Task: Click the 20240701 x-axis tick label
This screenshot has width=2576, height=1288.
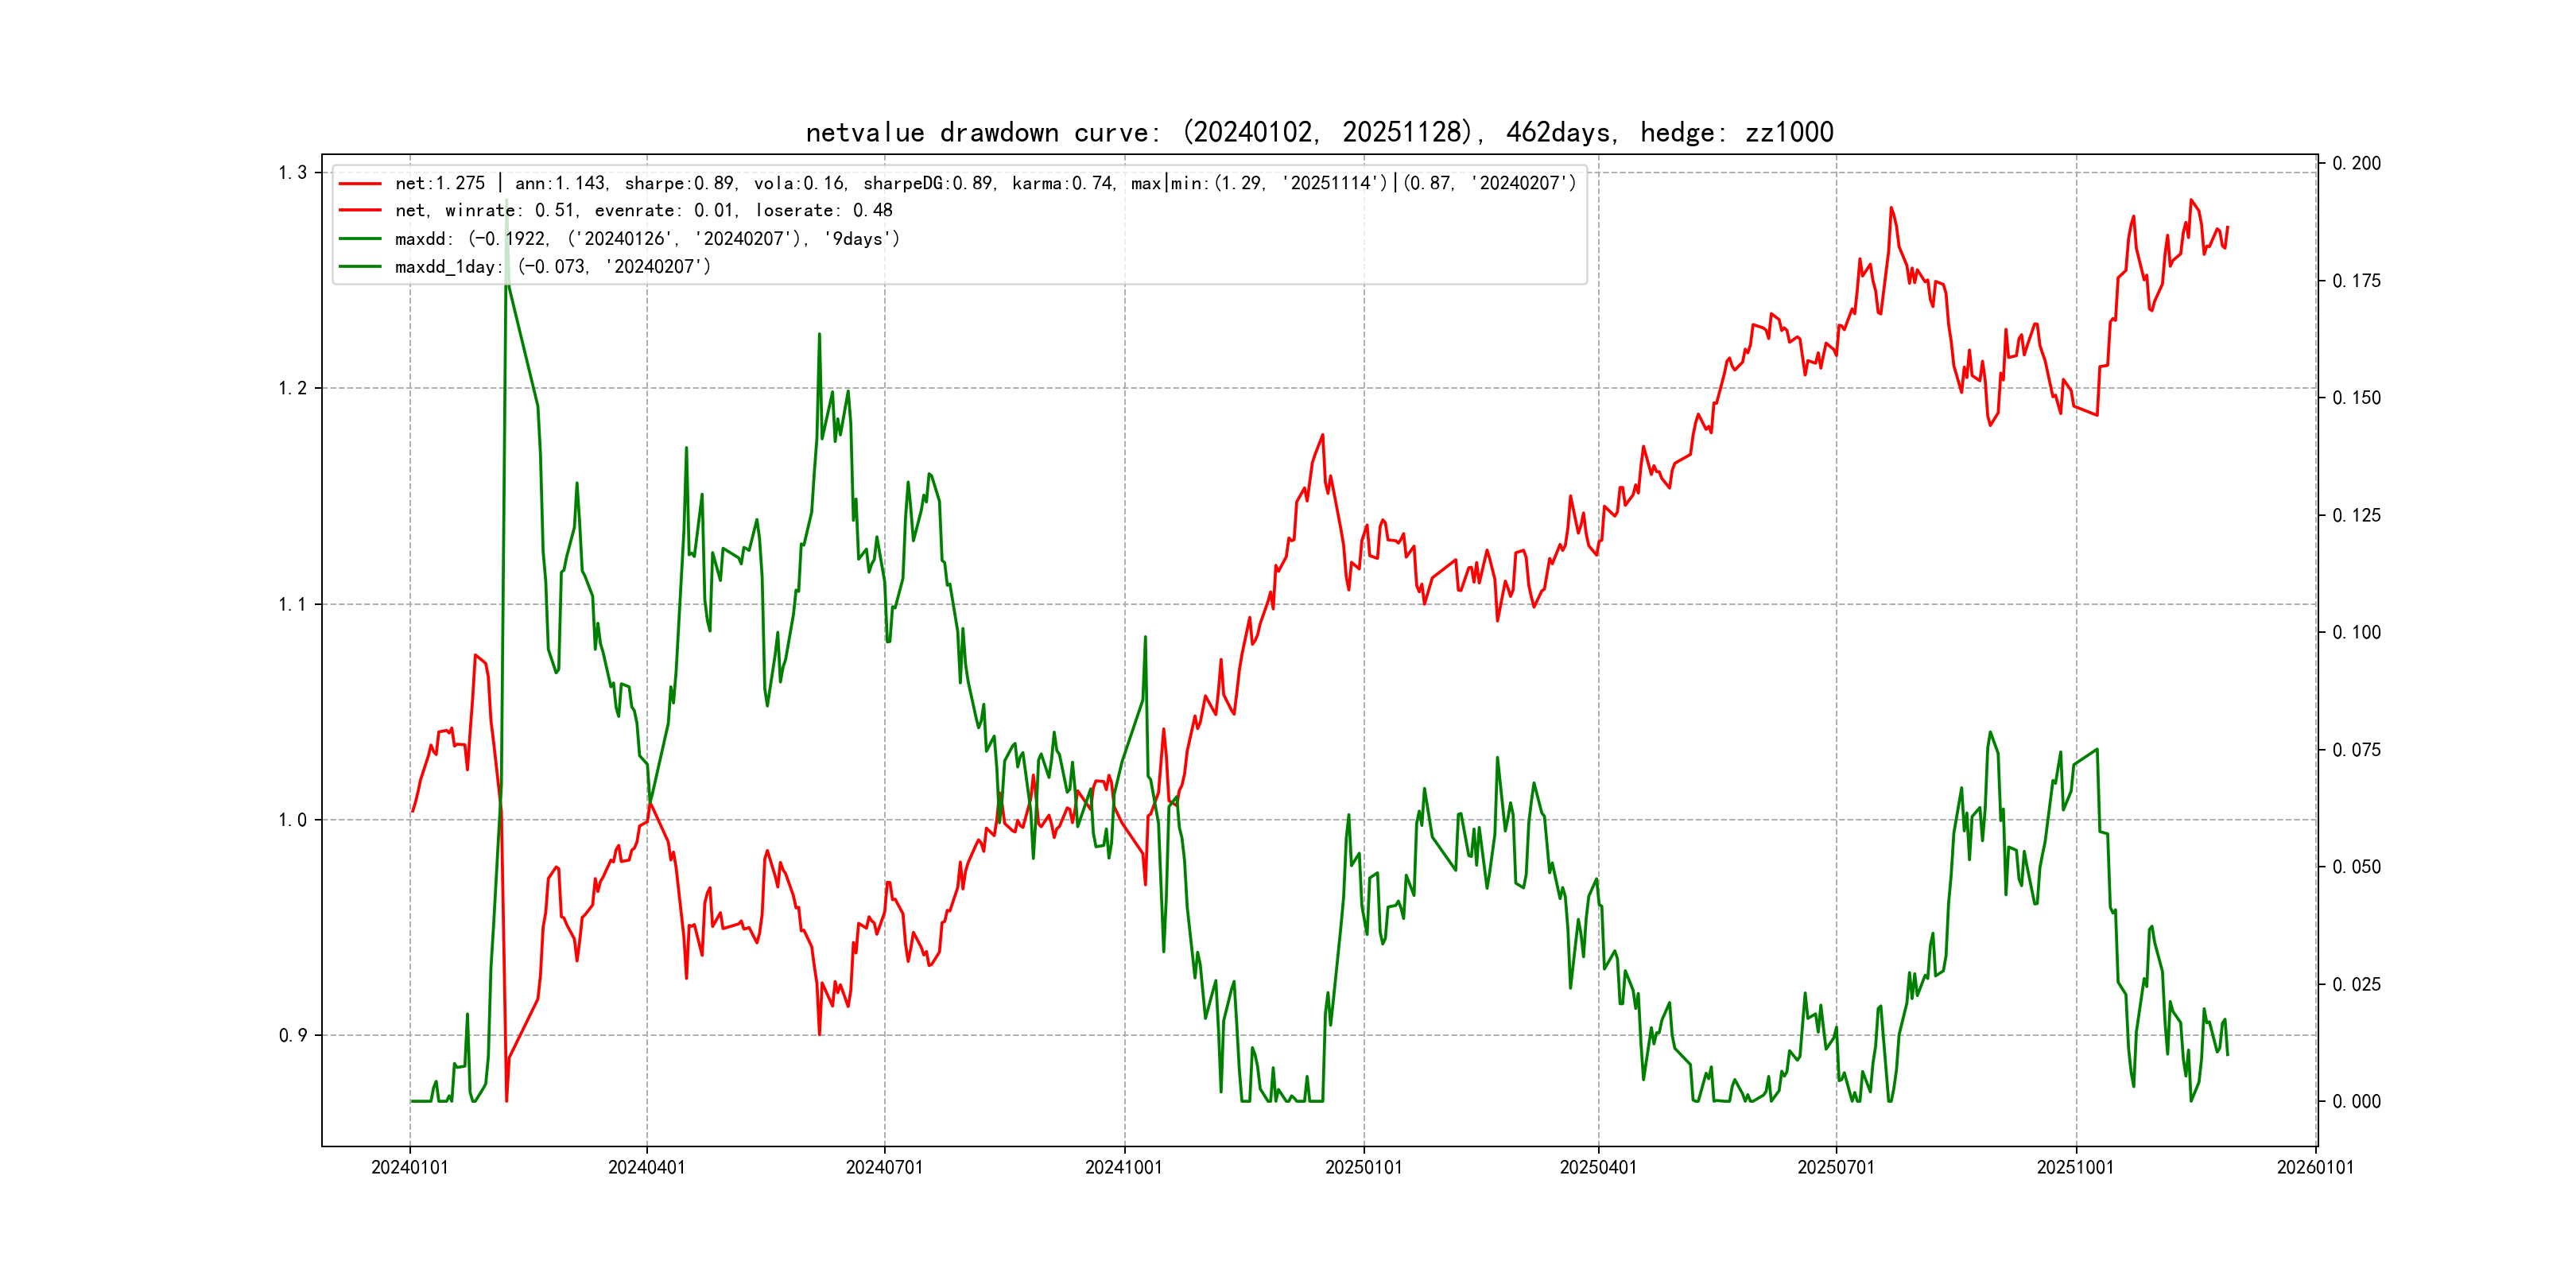Action: click(x=884, y=1167)
